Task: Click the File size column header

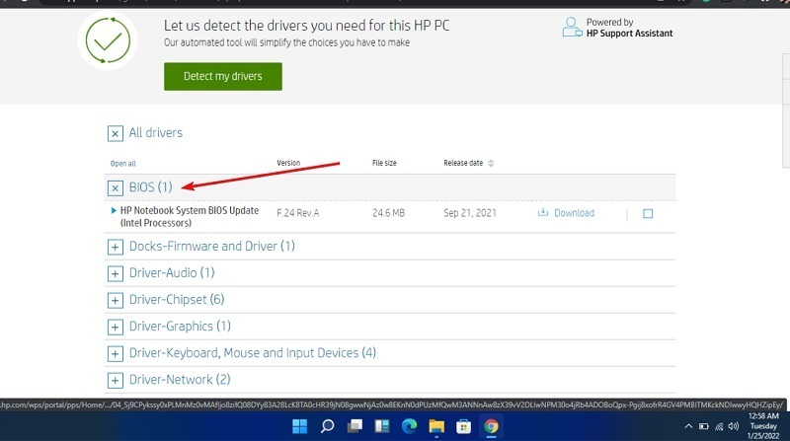Action: click(x=384, y=163)
